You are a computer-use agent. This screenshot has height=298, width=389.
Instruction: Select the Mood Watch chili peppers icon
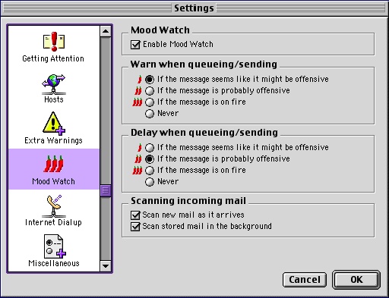(54, 164)
